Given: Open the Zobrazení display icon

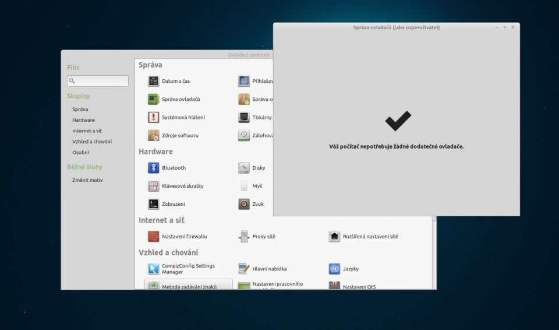Looking at the screenshot, I should coord(153,204).
